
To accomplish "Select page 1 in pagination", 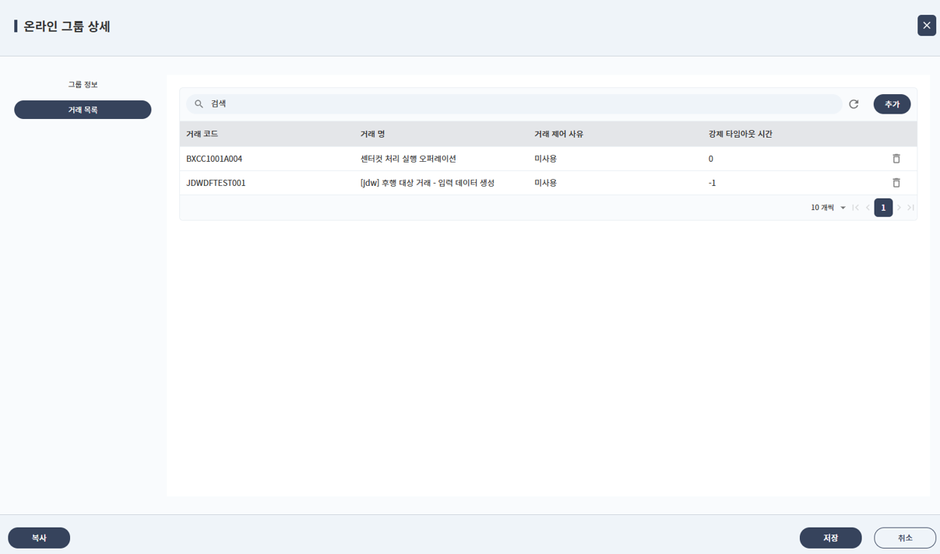I will [x=883, y=208].
